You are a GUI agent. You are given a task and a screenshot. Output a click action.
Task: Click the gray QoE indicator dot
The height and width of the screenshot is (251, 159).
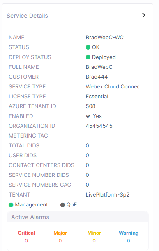click(62, 205)
